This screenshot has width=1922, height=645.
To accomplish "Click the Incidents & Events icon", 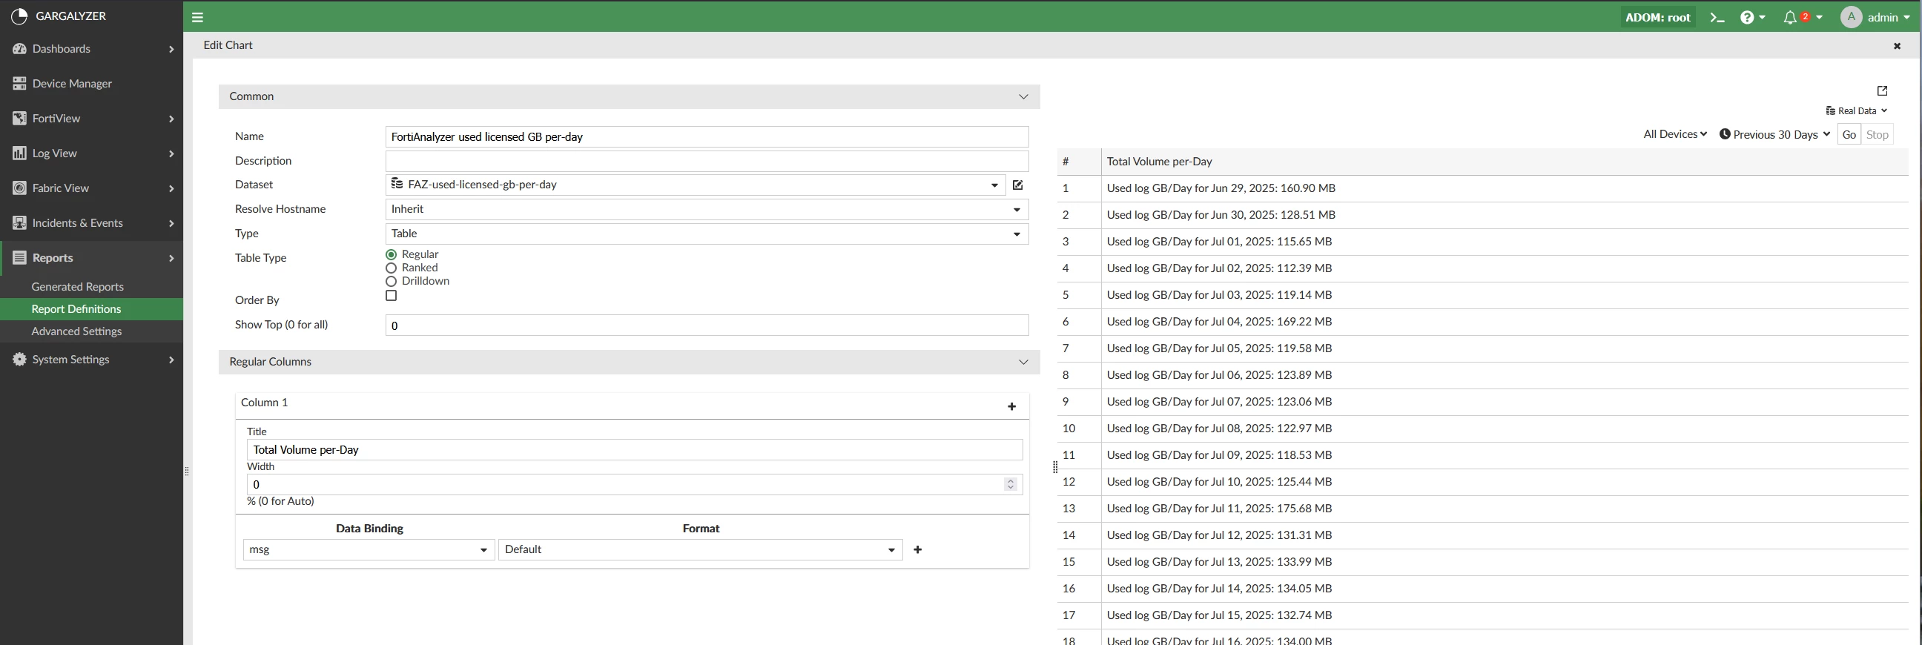I will (x=19, y=223).
